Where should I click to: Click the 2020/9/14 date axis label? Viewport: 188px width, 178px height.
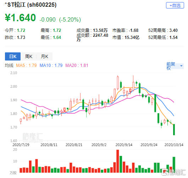click(x=124, y=145)
